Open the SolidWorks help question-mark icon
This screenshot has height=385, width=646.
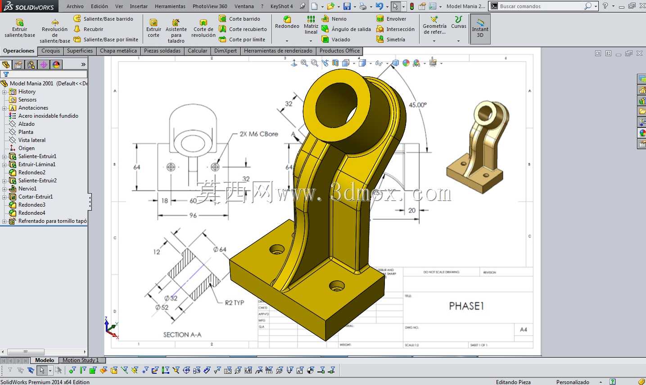605,6
